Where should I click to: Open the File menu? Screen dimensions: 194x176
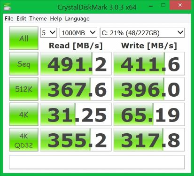pyautogui.click(x=9, y=19)
